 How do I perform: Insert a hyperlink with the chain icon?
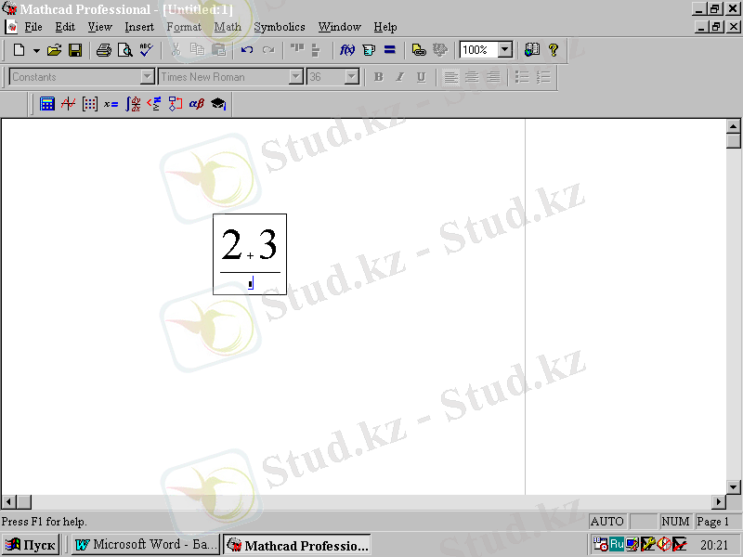(x=419, y=50)
